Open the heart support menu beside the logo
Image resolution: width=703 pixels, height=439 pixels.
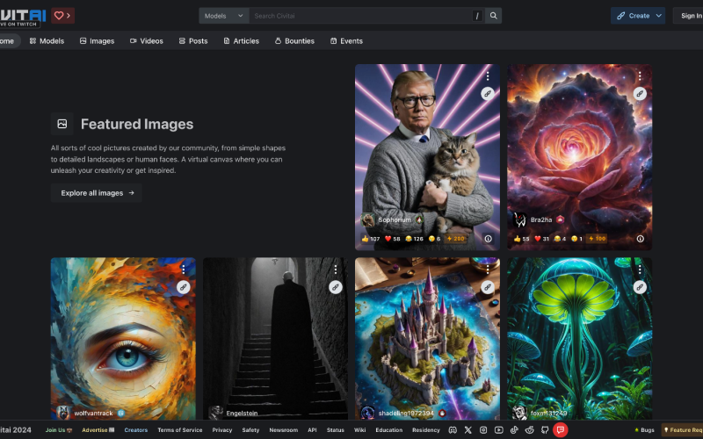tap(62, 16)
